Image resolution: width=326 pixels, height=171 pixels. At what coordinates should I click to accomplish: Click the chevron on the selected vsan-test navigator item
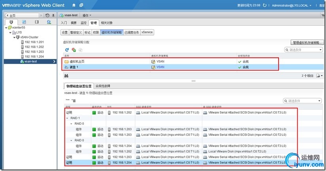tap(54, 61)
